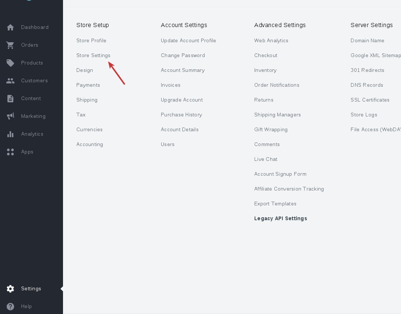Open SSL Certificates settings
This screenshot has width=401, height=314.
coord(370,100)
